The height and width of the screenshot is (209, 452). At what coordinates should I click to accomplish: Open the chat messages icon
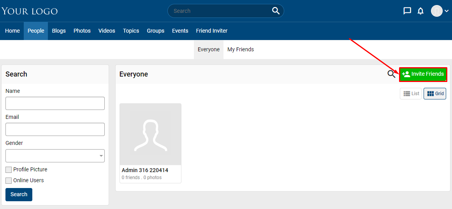[x=407, y=11]
